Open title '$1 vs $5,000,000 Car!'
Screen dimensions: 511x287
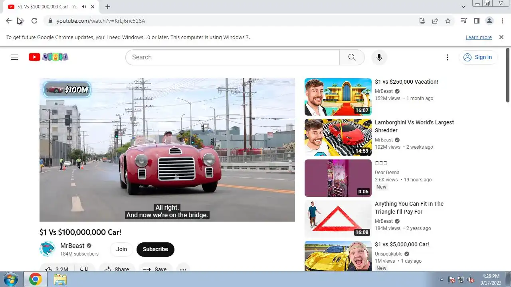pyautogui.click(x=402, y=244)
